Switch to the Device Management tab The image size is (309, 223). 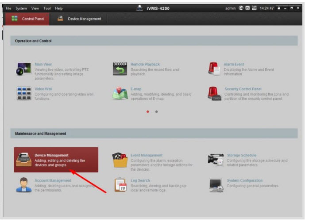[80, 19]
